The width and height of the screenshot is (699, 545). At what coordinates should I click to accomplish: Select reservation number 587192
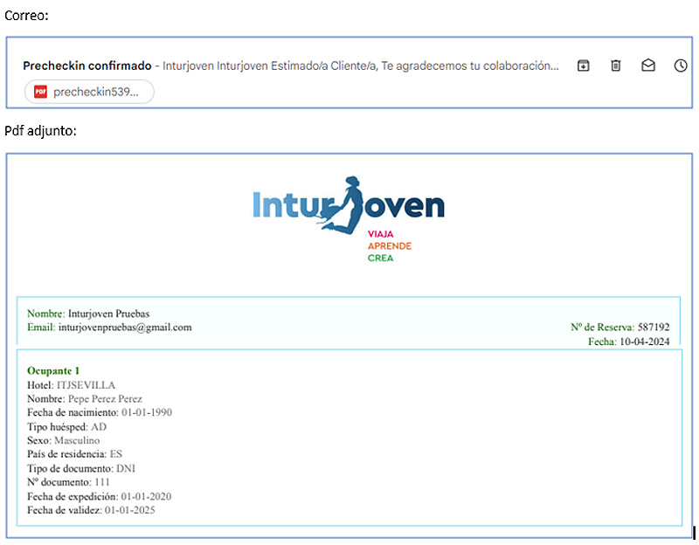coord(654,328)
